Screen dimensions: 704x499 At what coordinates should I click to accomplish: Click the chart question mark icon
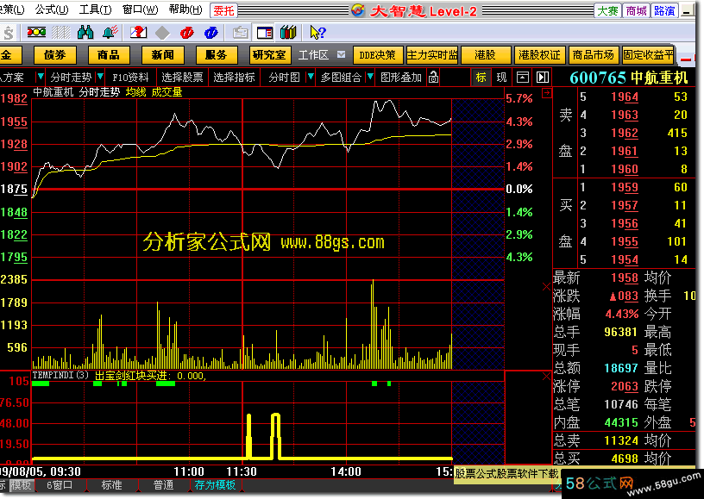coord(139,32)
